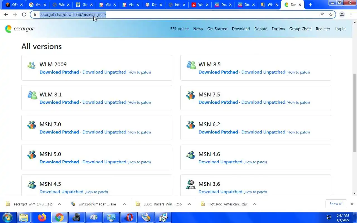Go back with the browser back arrow
Image resolution: width=357 pixels, height=223 pixels.
click(6, 14)
